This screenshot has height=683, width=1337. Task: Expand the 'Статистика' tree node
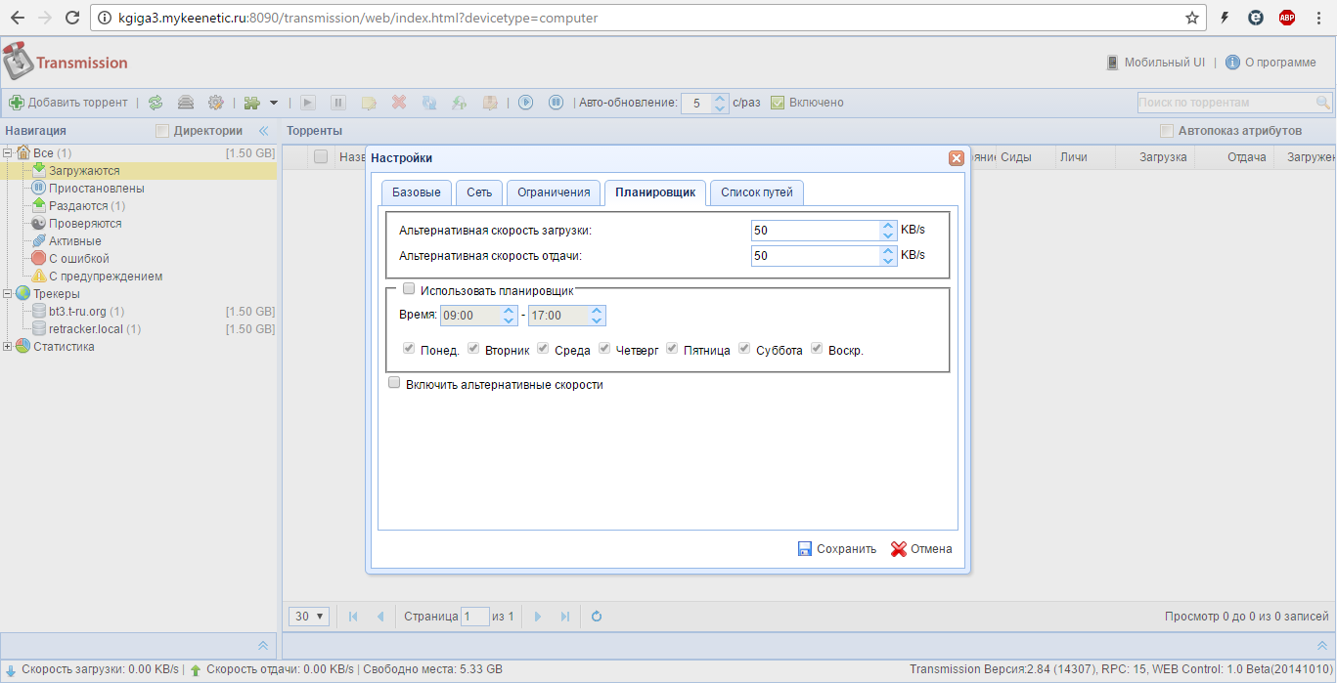(x=9, y=347)
